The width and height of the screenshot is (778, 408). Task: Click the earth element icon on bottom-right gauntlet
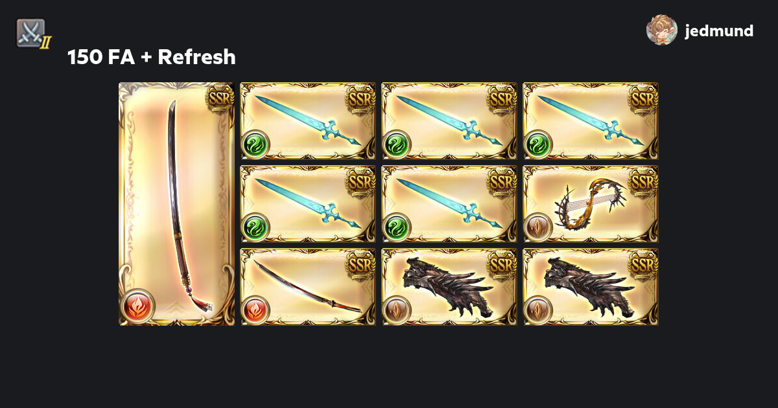[x=537, y=310]
